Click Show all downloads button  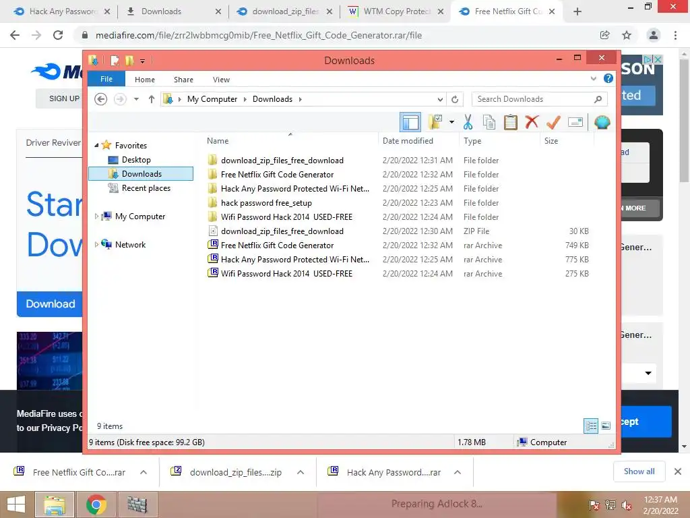tap(639, 471)
